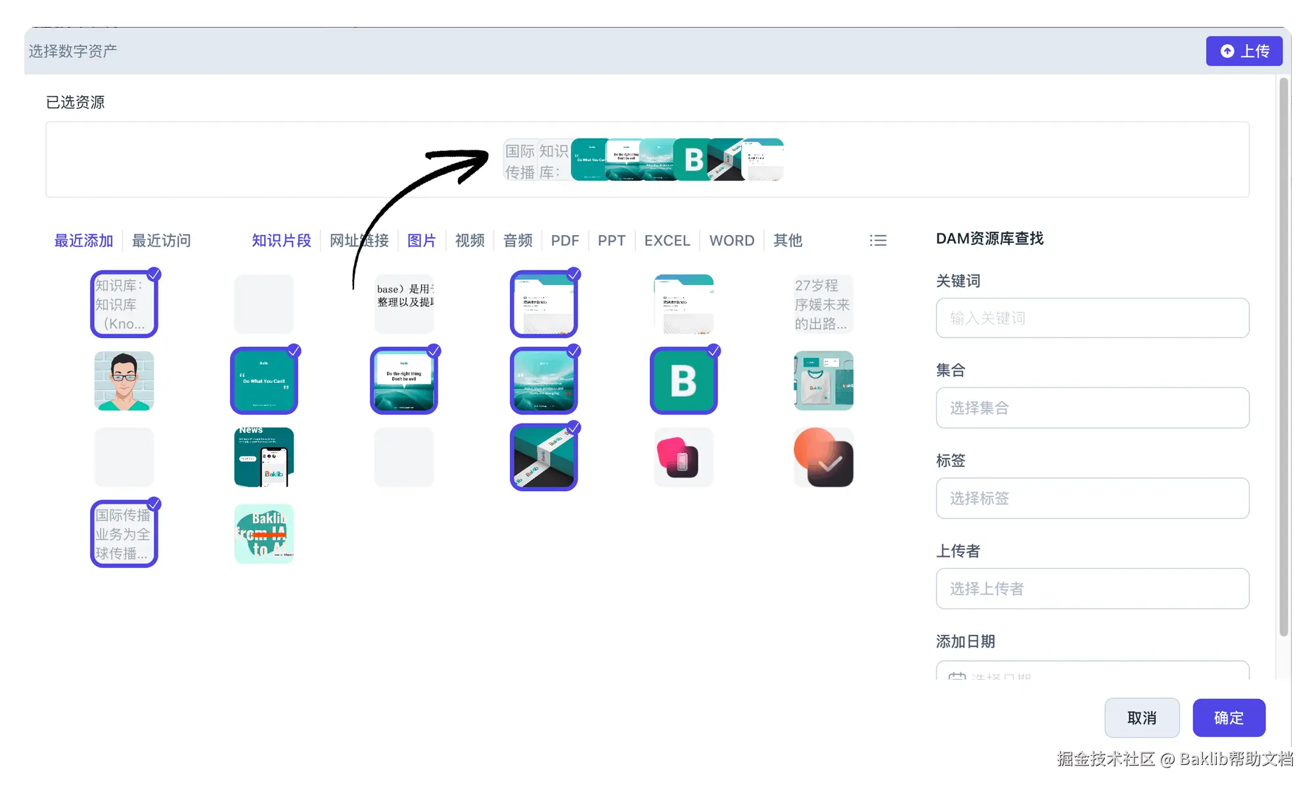Select the avatar with glasses thumbnail
Viewport: 1314px width, 788px height.
click(x=124, y=381)
